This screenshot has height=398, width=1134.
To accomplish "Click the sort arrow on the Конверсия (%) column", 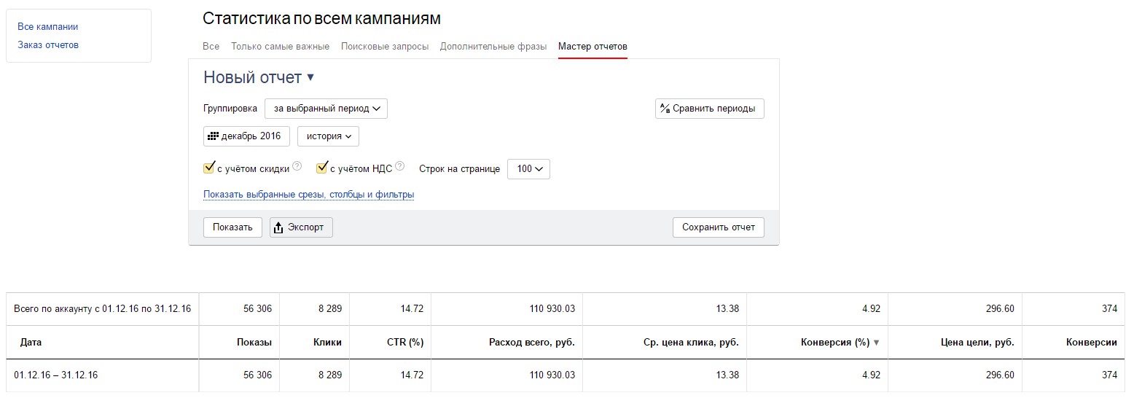I will click(x=877, y=343).
